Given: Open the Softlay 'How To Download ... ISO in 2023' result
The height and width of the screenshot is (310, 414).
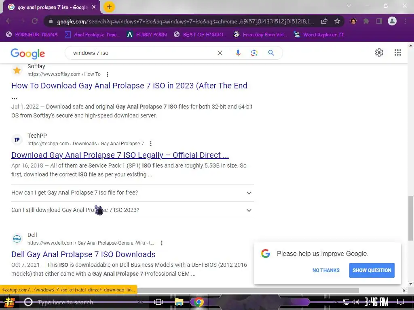Looking at the screenshot, I should pos(129,86).
